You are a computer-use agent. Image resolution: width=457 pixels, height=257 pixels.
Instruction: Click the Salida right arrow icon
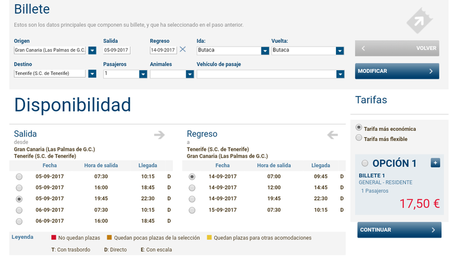tap(159, 135)
